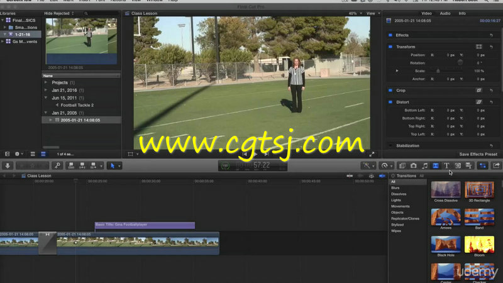Image resolution: width=503 pixels, height=283 pixels.
Task: Activate Crop onscreen controls icon
Action: (478, 91)
